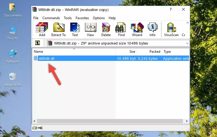Open the Find files tool

click(121, 29)
